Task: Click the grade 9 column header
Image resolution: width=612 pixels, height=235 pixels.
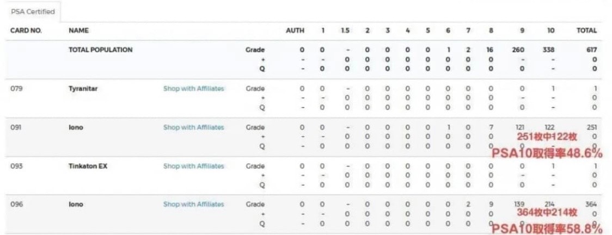Action: tap(522, 30)
